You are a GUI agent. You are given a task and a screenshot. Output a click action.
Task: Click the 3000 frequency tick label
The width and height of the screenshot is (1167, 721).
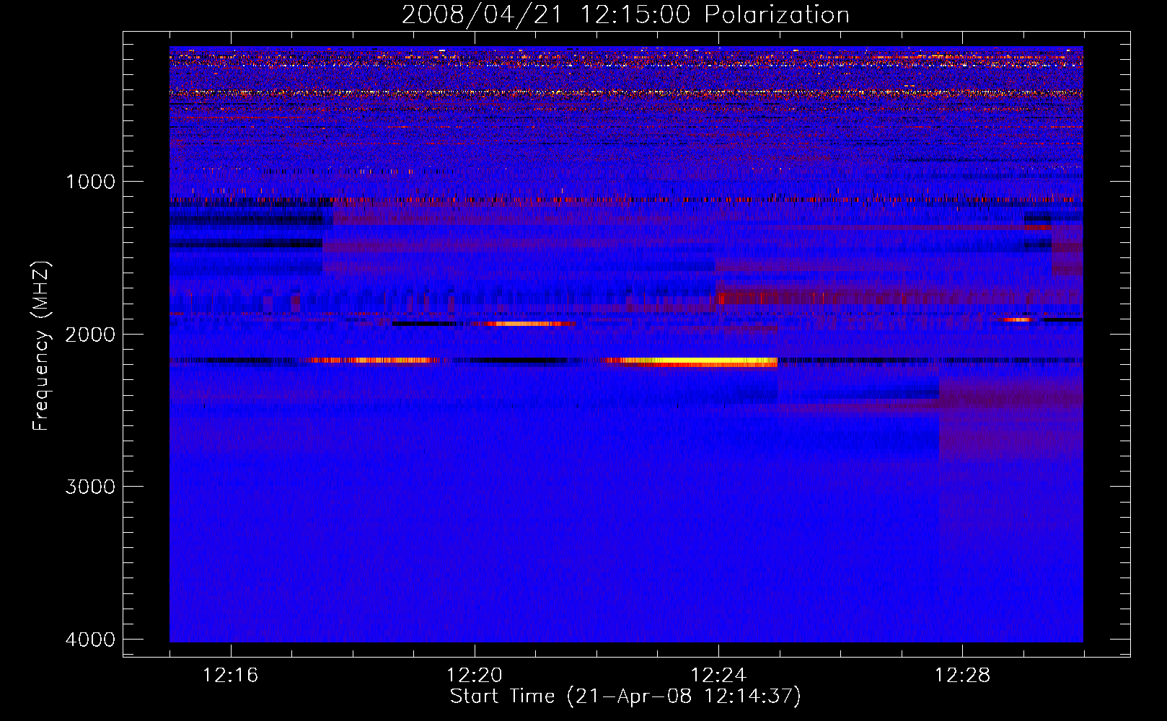(x=90, y=487)
